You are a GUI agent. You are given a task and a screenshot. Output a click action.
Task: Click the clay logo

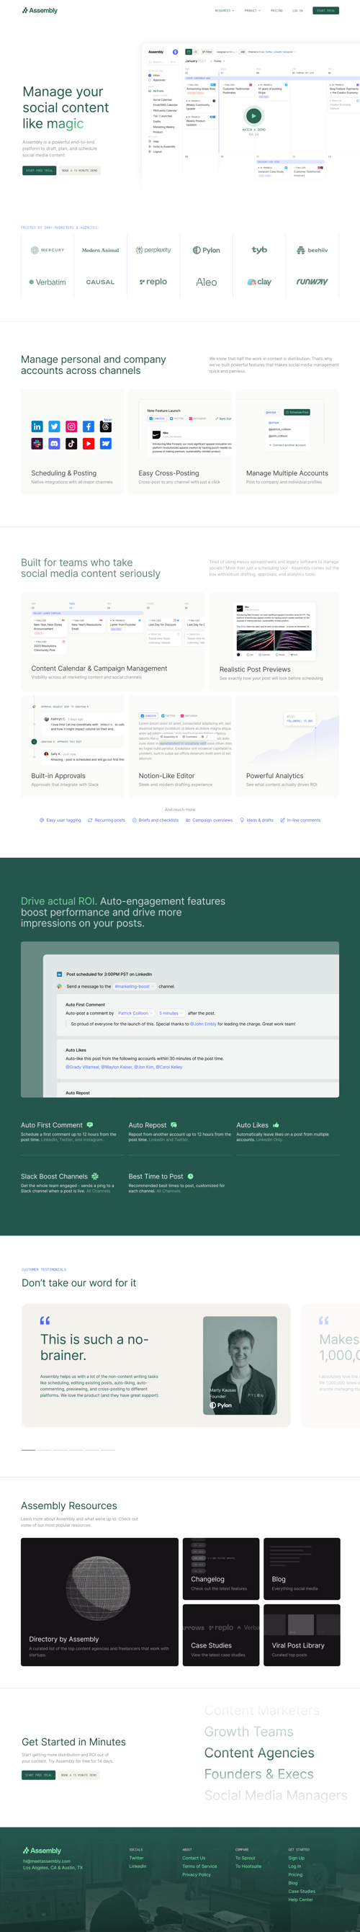tap(259, 282)
